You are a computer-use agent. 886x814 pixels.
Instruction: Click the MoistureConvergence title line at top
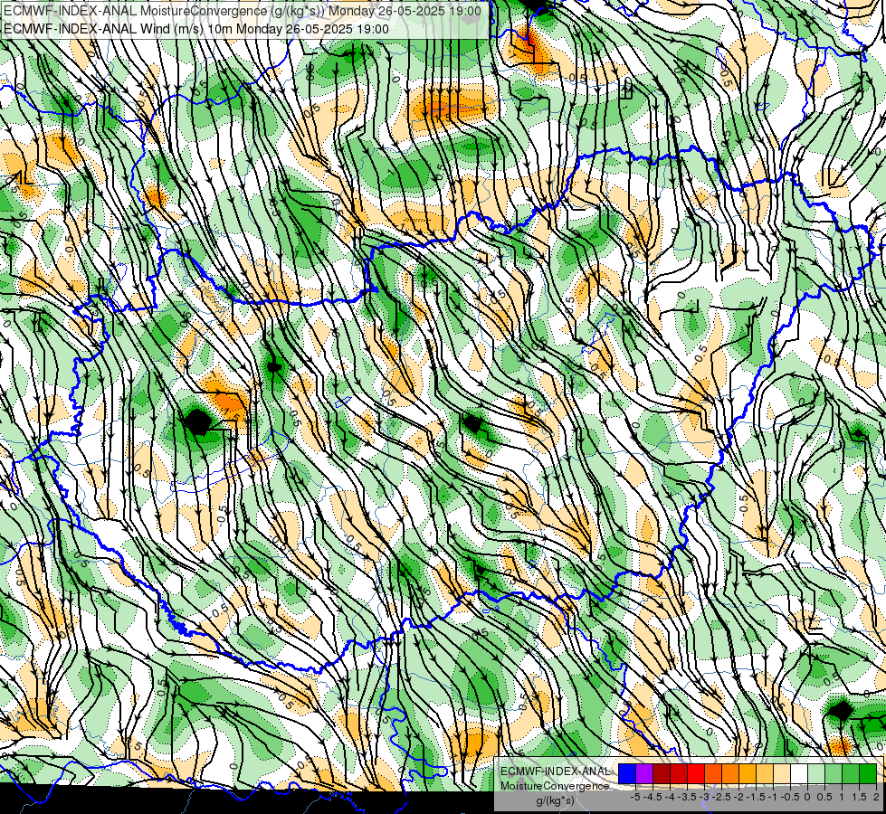243,11
